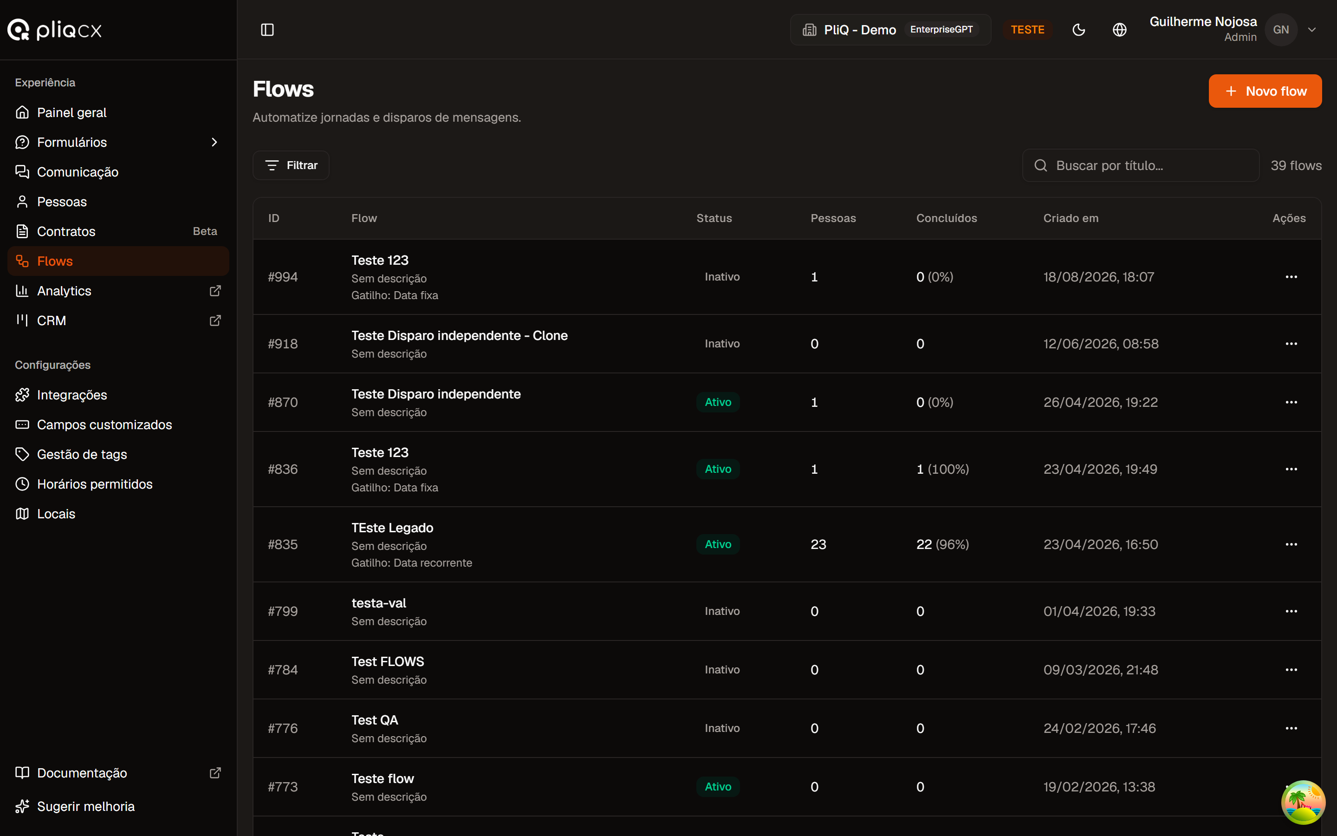Click the Campos customizados icon
This screenshot has height=836, width=1337.
pos(22,425)
